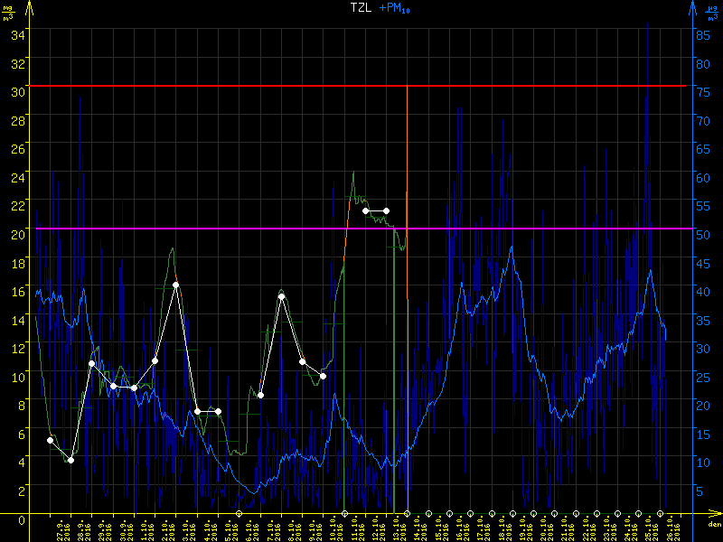
Task: Click left white marker of highest pair
Action: (366, 210)
